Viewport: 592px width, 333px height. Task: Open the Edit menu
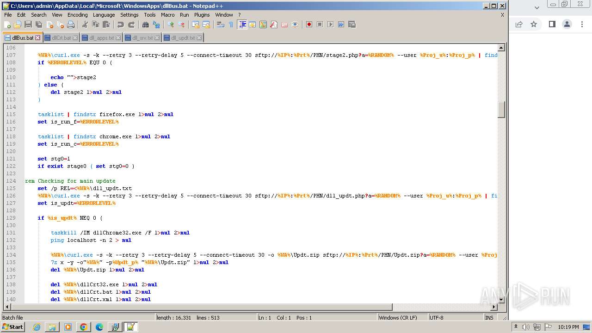(x=21, y=15)
